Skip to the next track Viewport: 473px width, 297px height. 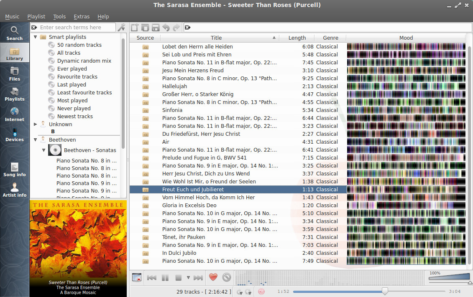(198, 277)
